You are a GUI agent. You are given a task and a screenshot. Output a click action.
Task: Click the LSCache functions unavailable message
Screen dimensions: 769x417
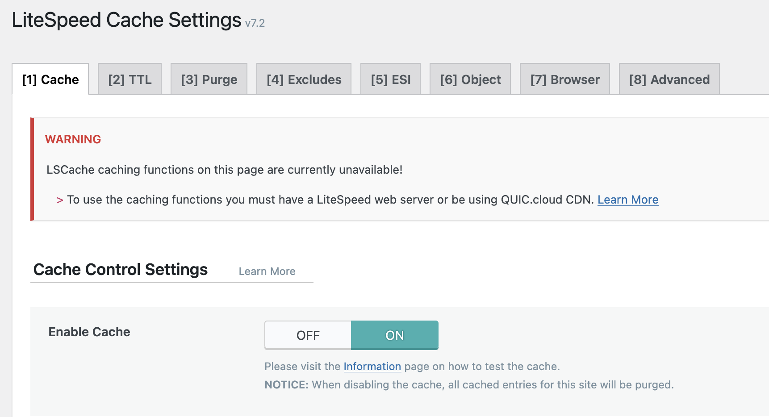pyautogui.click(x=224, y=170)
